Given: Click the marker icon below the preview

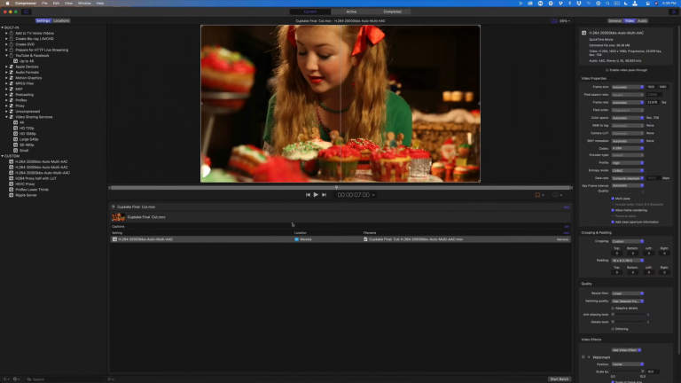Looking at the screenshot, I should pyautogui.click(x=537, y=194).
